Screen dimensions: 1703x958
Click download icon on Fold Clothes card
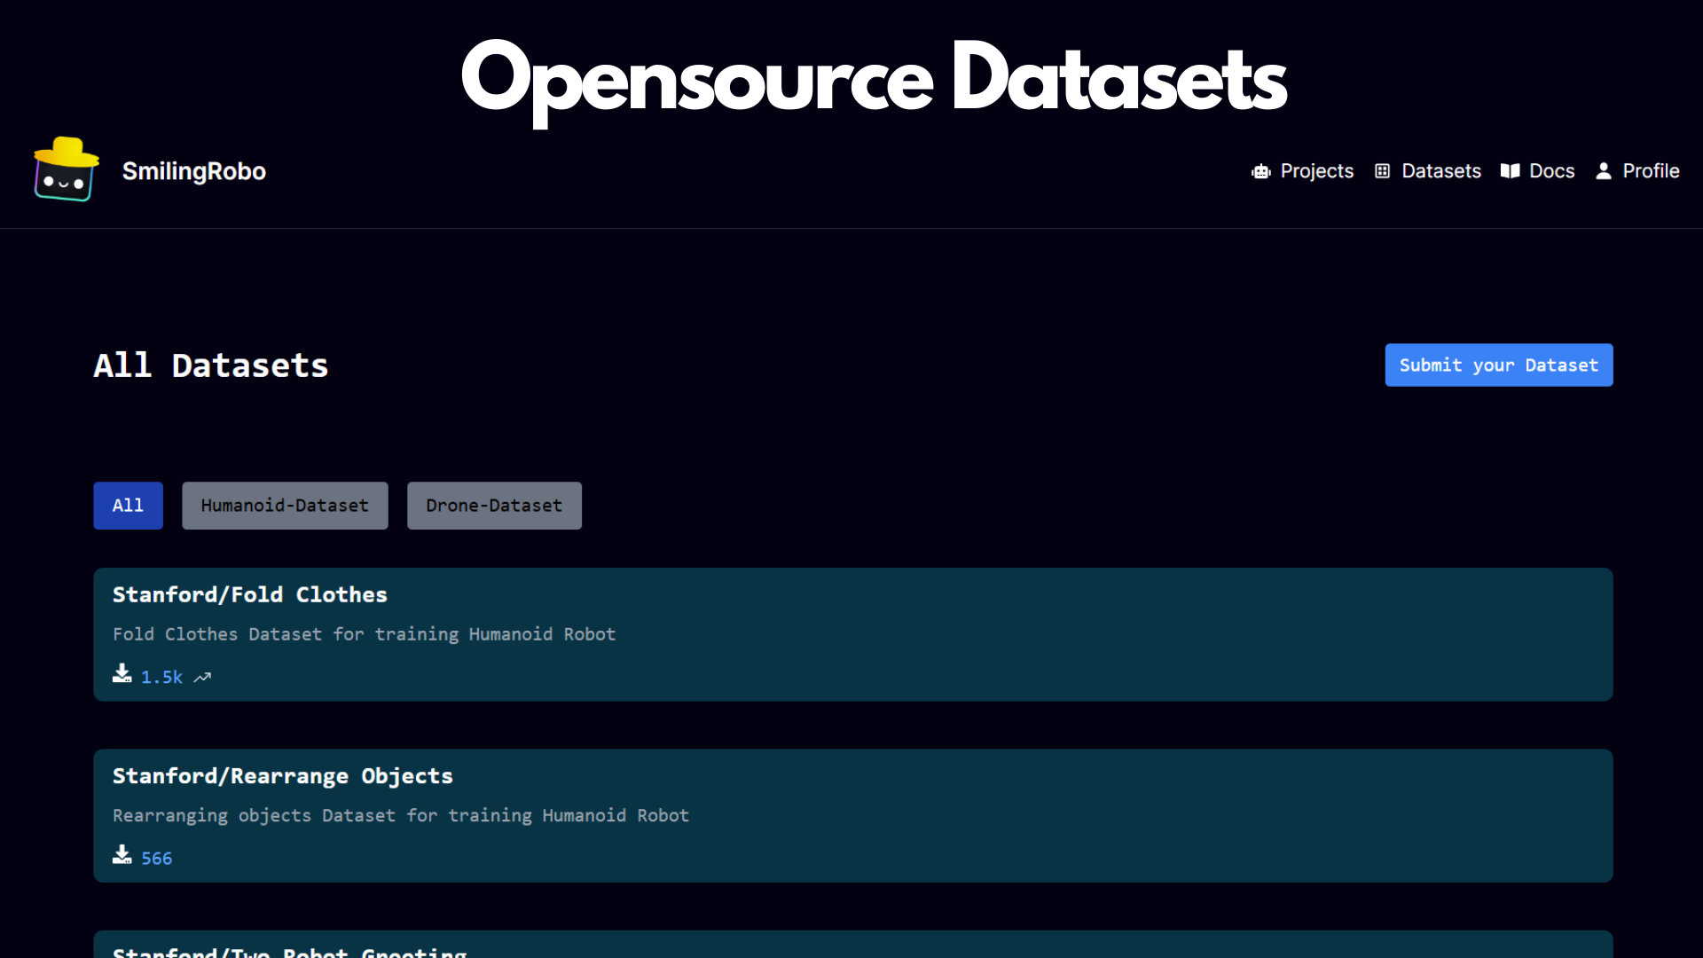[122, 674]
